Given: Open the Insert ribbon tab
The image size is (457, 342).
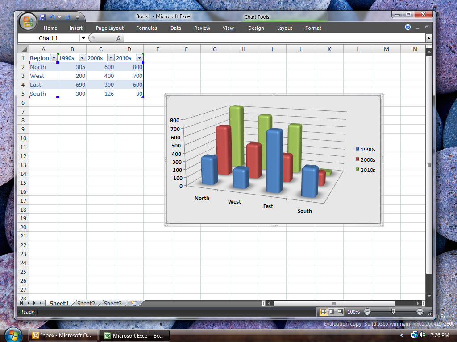Looking at the screenshot, I should click(x=76, y=28).
